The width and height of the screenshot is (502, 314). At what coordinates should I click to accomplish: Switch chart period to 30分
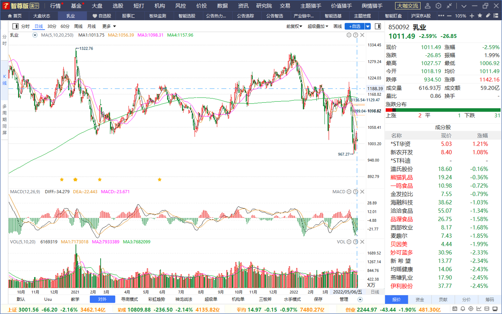click(x=52, y=26)
